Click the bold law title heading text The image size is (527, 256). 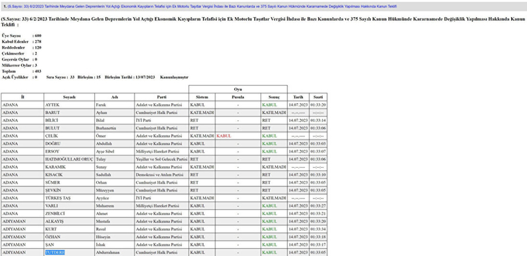[x=263, y=22]
